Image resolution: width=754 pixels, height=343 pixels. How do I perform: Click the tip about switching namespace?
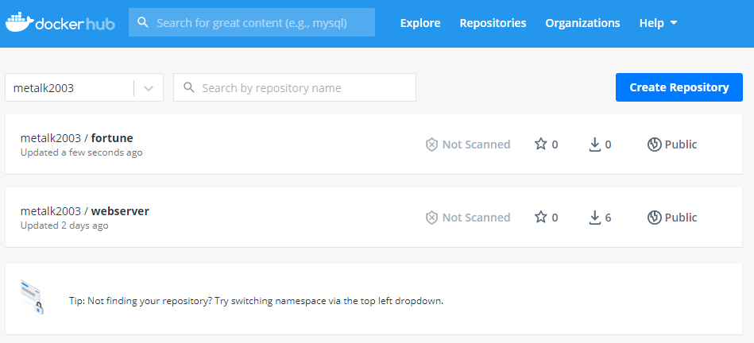tap(257, 301)
